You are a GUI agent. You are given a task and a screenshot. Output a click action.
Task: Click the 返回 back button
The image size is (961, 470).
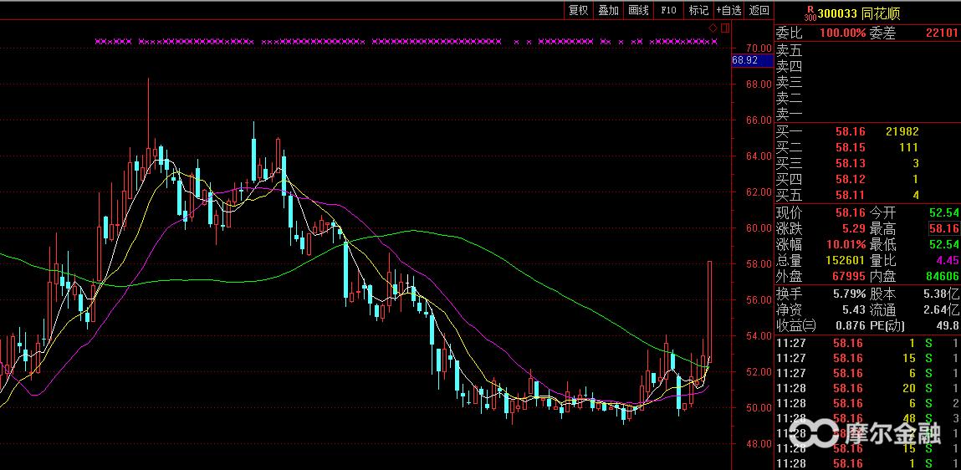click(x=759, y=10)
